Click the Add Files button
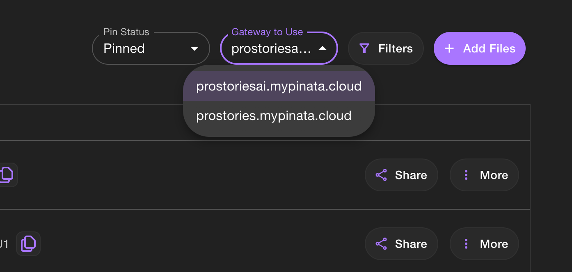Screen dimensions: 572x272 (x=480, y=48)
